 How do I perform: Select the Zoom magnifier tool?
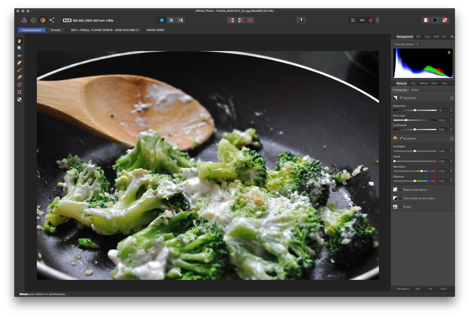tap(19, 48)
